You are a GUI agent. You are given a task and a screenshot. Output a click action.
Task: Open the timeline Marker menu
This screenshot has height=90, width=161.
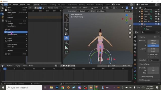tap(31, 66)
